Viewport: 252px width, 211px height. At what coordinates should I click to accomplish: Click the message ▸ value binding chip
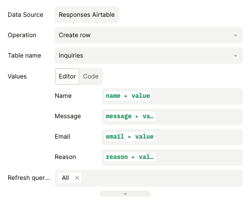click(130, 116)
